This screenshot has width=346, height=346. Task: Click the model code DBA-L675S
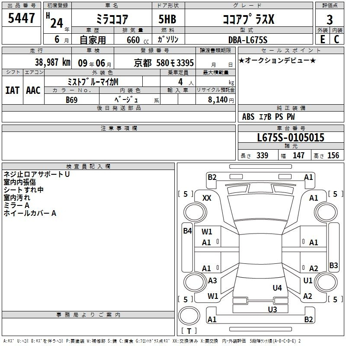click(248, 40)
